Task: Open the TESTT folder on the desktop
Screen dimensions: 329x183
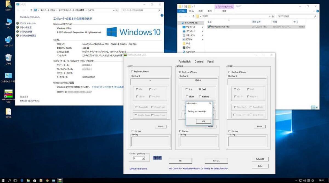Action: (x=8, y=112)
